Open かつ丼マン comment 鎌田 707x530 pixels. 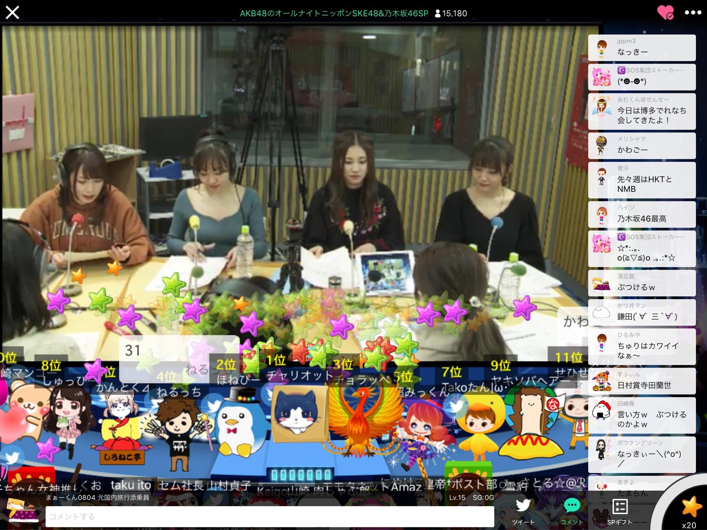pos(642,312)
